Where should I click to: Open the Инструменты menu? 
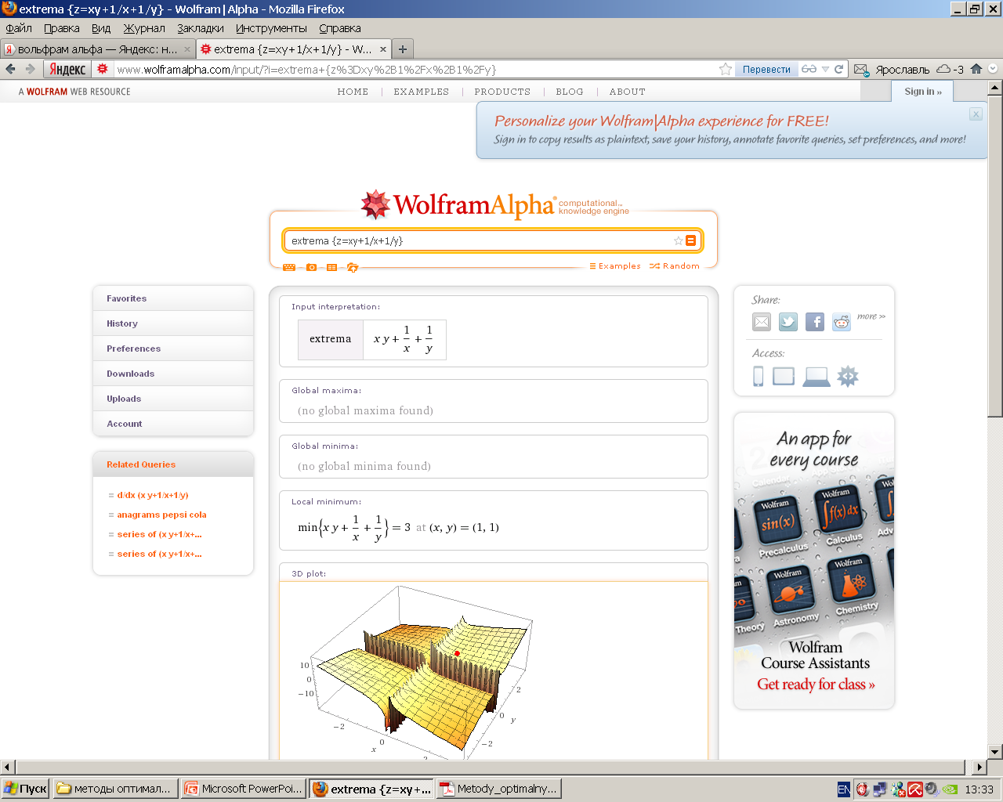pos(271,28)
